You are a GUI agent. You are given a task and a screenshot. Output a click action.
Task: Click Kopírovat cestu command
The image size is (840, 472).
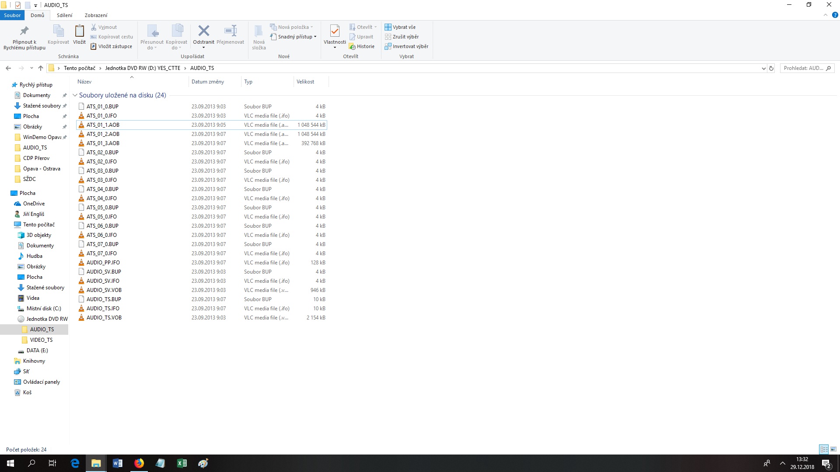point(112,37)
